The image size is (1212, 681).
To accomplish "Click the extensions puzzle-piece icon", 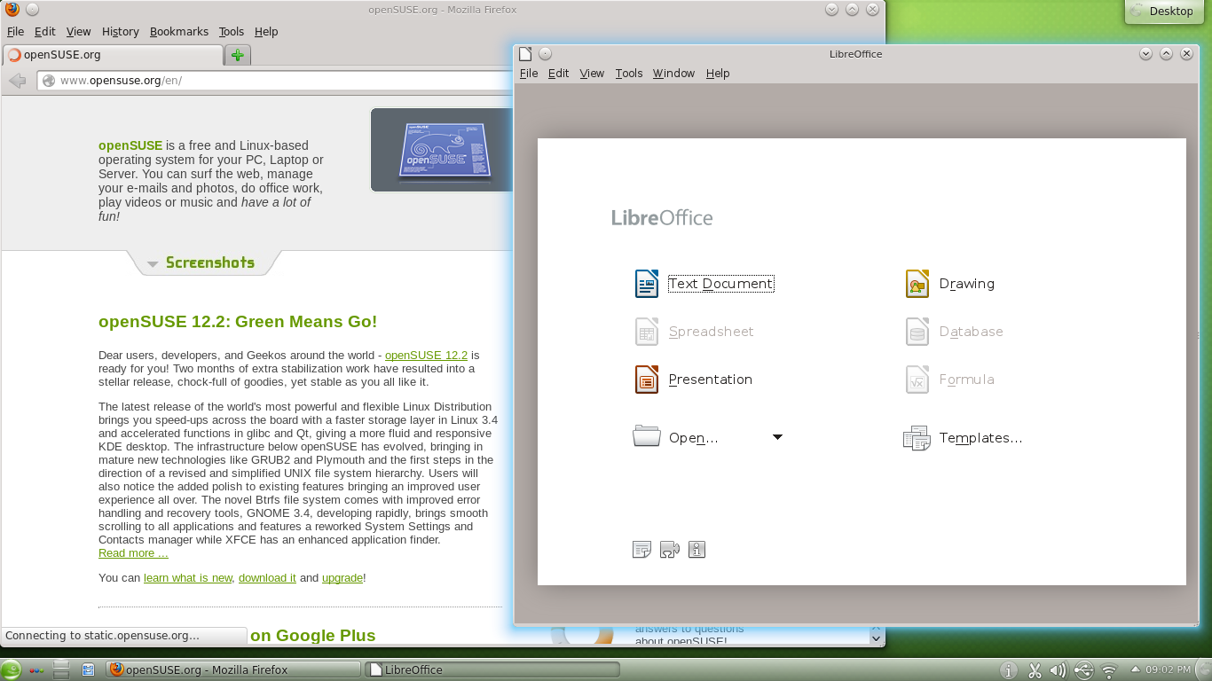I will [670, 550].
